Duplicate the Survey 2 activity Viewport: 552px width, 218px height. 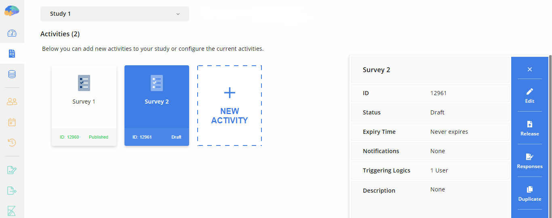point(530,193)
